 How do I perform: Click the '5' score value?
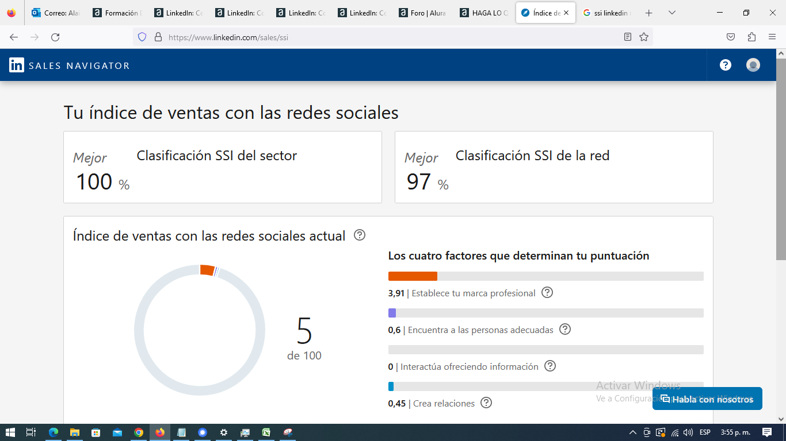304,330
